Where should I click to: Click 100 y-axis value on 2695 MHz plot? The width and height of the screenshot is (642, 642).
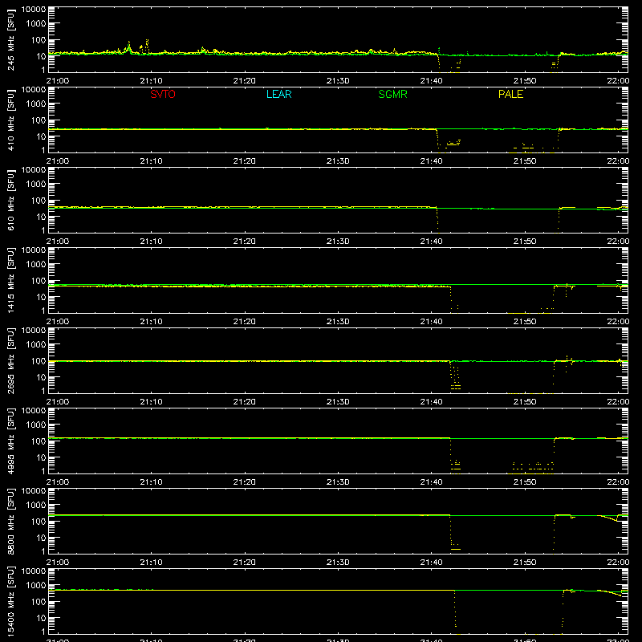point(39,361)
